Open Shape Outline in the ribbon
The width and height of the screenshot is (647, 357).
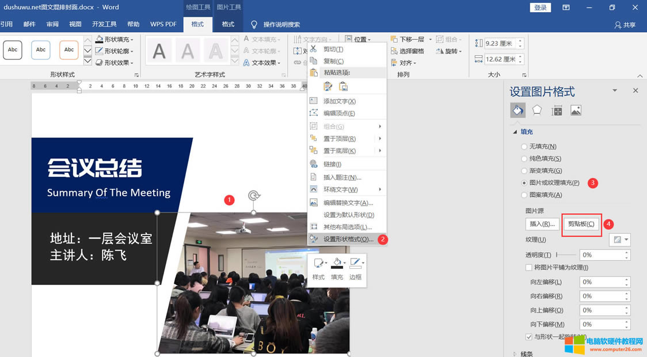click(115, 51)
